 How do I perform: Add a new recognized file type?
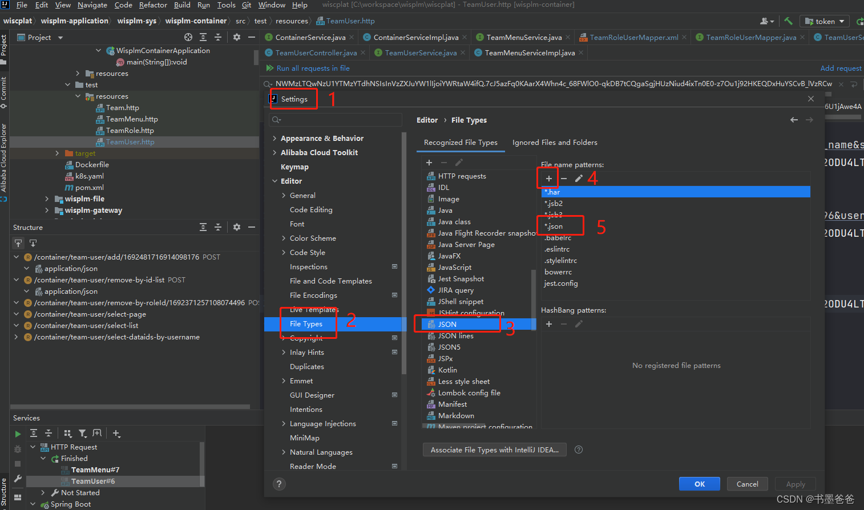pos(429,163)
